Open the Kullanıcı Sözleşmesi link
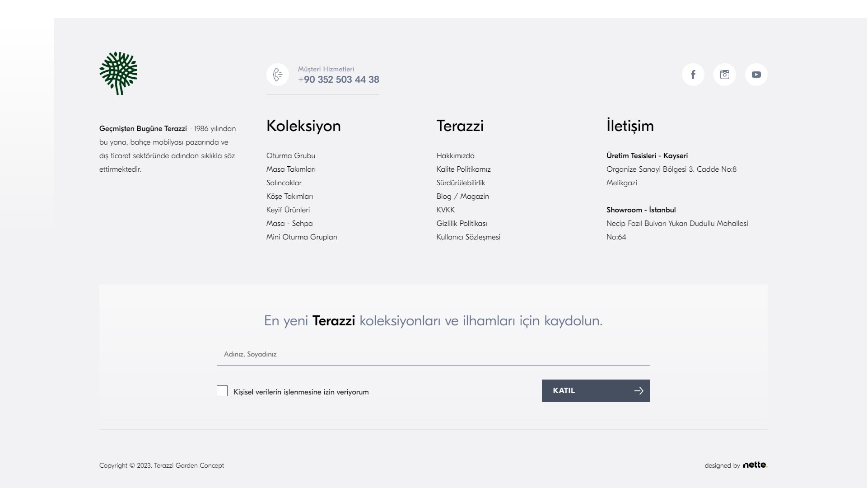The width and height of the screenshot is (867, 488). pyautogui.click(x=468, y=237)
